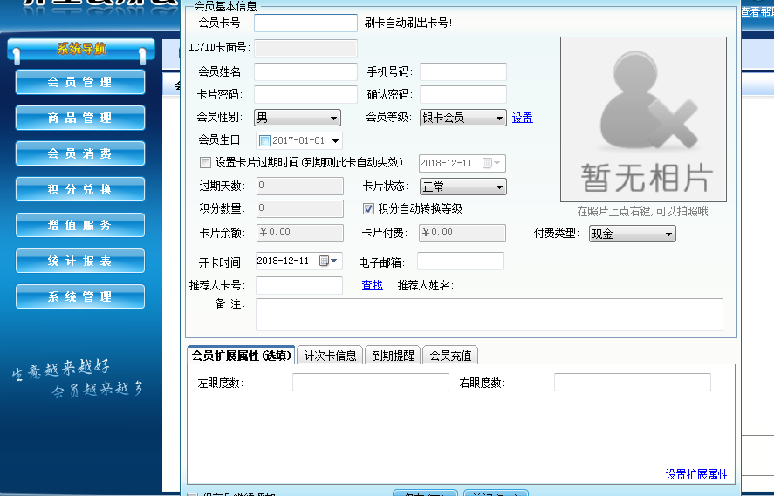Click the 推荐人卡号 input field
Image resolution: width=774 pixels, height=496 pixels.
pyautogui.click(x=299, y=285)
